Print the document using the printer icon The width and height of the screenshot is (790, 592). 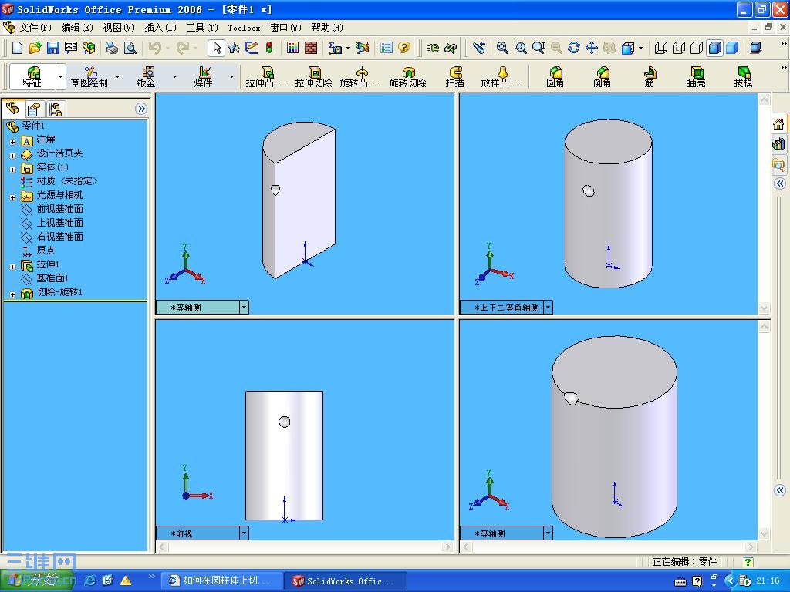(x=112, y=48)
